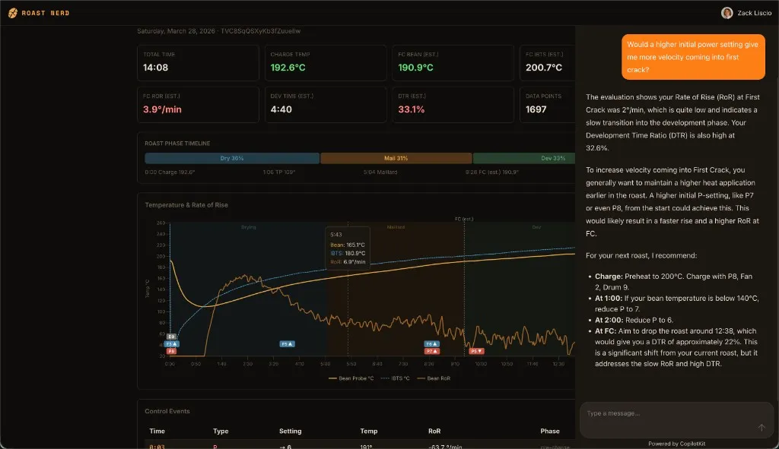Select the P5 power decrease marker

[x=476, y=352]
